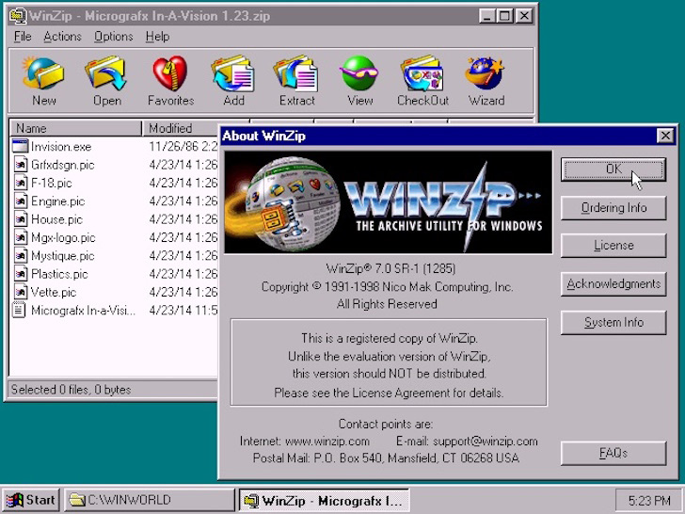Sort the list by Name column header

76,128
